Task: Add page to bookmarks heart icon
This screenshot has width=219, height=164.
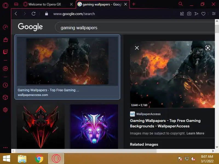Action: point(203,14)
